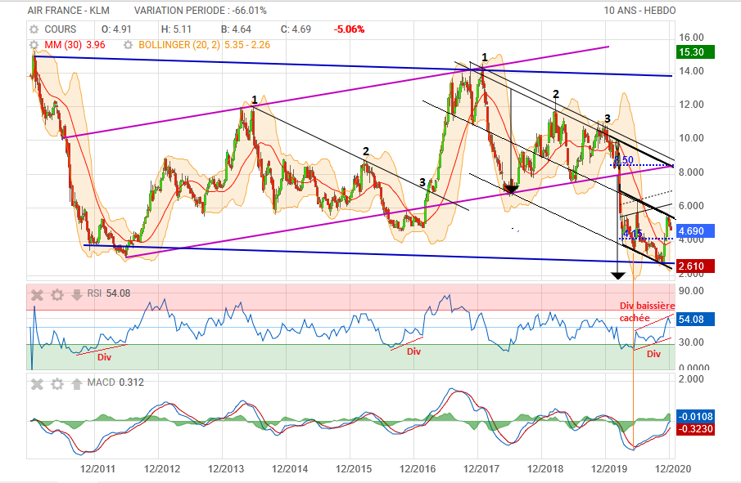Remove the MACD indicator panel
The height and width of the screenshot is (483, 741).
pos(37,384)
